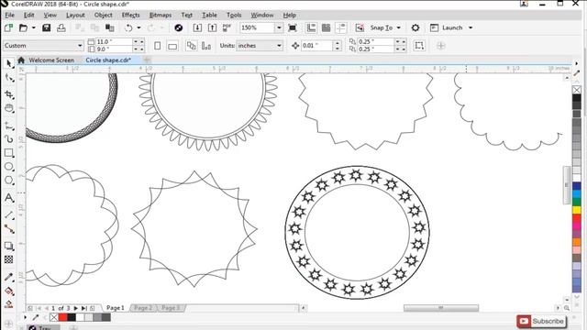587x330 pixels.
Task: Increase nudge distance stepper
Action: coord(338,43)
